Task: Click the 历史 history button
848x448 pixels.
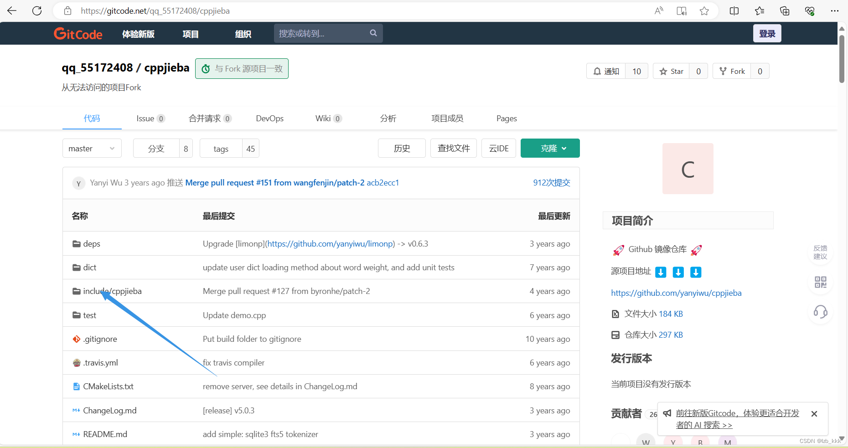Action: [x=402, y=148]
